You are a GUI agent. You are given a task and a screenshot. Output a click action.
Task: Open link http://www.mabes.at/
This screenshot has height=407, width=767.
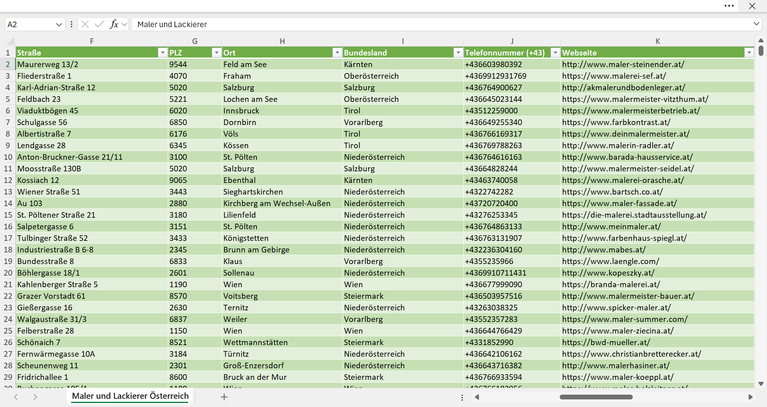[x=604, y=250]
